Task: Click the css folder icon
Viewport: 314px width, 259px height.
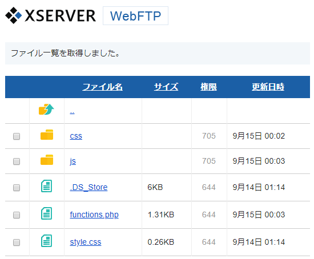Action: (47, 135)
